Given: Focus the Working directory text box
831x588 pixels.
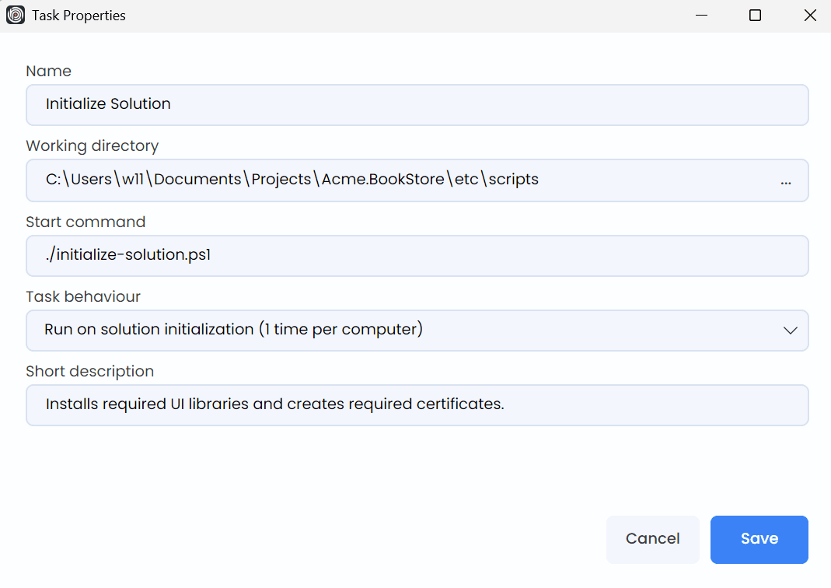Looking at the screenshot, I should tap(389, 180).
